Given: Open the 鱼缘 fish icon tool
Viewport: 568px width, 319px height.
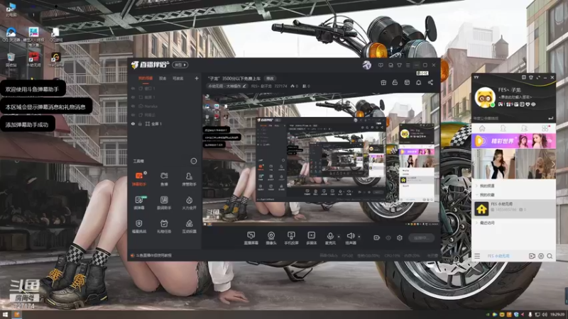Looking at the screenshot, I should pos(164,179).
